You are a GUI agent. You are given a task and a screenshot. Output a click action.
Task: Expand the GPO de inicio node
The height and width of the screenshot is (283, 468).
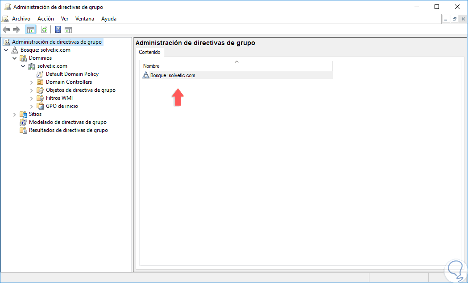32,107
